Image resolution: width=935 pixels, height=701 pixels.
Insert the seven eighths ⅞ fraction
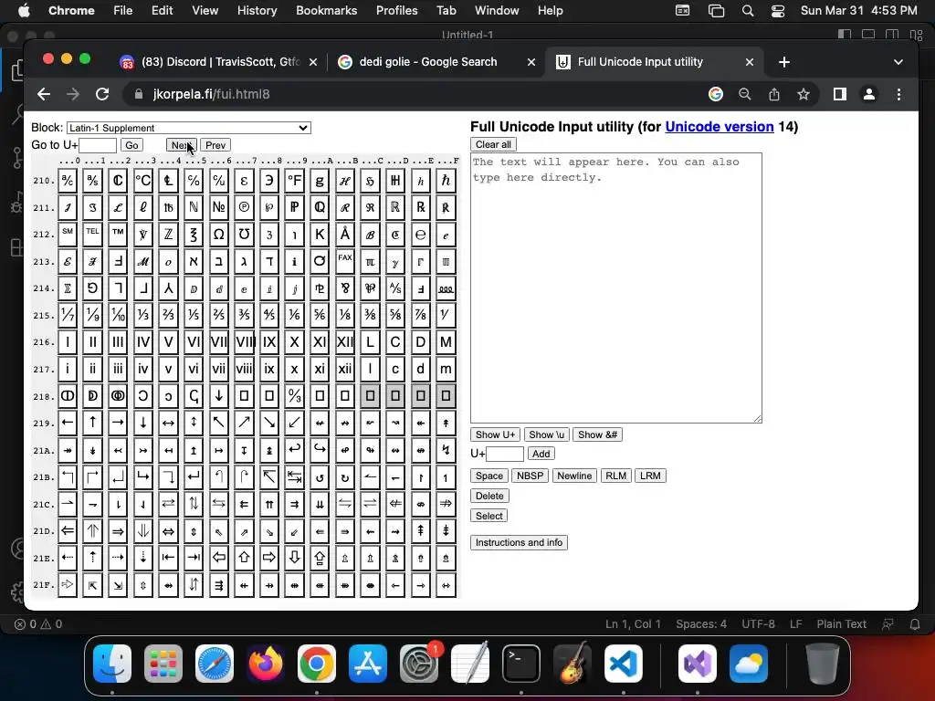click(420, 315)
